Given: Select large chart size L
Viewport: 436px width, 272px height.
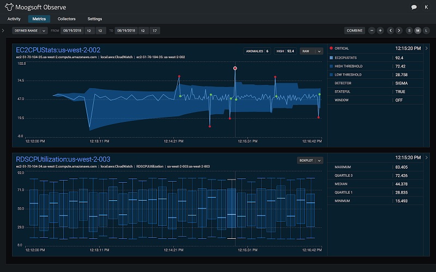Looking at the screenshot, I should click(x=426, y=30).
